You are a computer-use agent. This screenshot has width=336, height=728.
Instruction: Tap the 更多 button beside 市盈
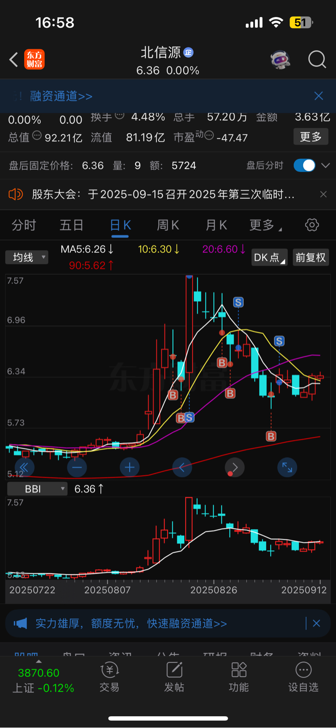[311, 137]
